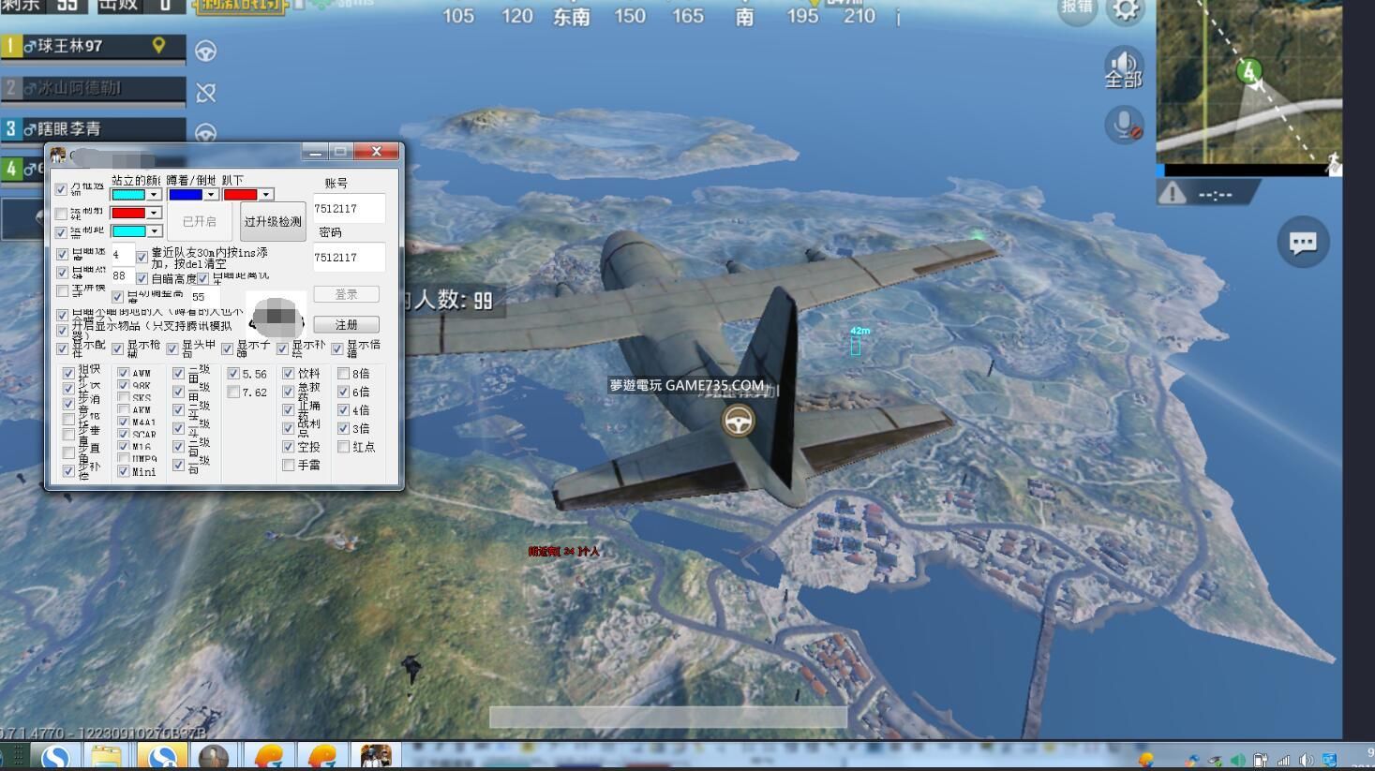
Task: Tick the 手雷 checkbox
Action: [x=289, y=465]
